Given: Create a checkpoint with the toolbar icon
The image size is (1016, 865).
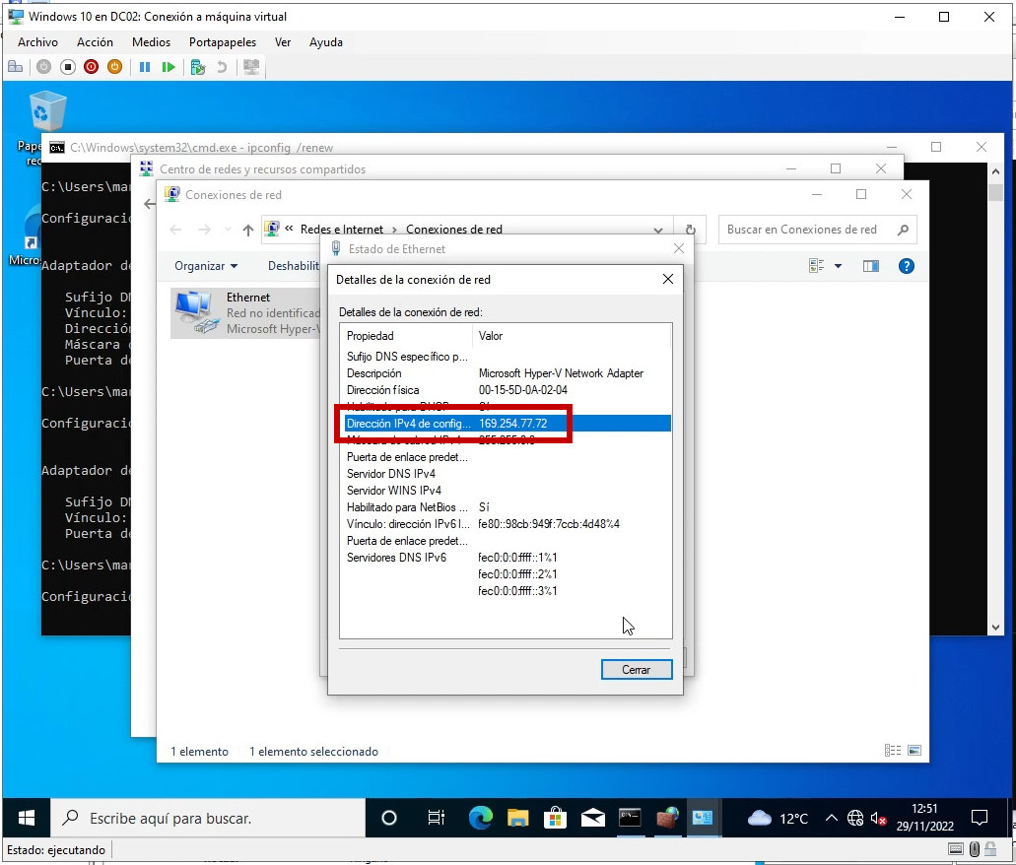Looking at the screenshot, I should [198, 67].
